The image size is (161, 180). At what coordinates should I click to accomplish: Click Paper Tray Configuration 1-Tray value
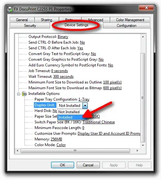pos(84,99)
